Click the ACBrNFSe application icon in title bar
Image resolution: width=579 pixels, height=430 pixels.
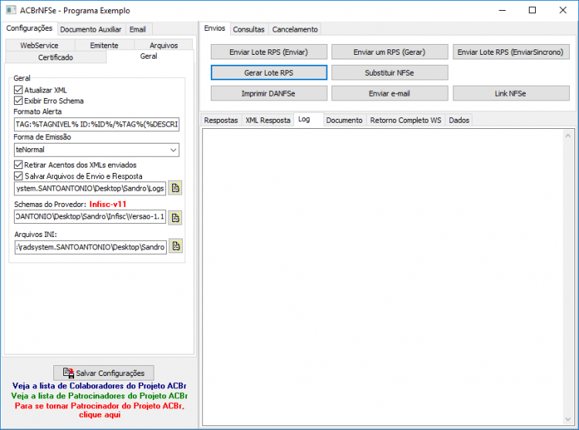pyautogui.click(x=11, y=10)
